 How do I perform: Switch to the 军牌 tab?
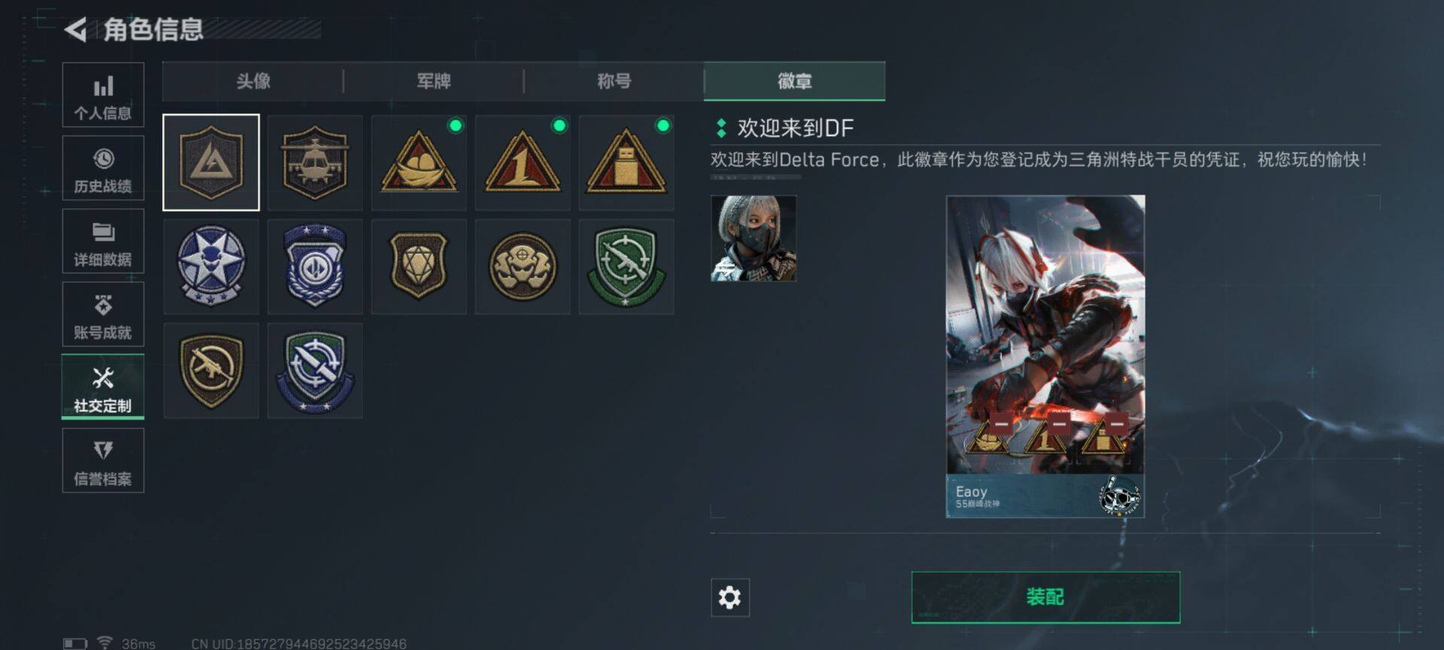click(x=434, y=81)
